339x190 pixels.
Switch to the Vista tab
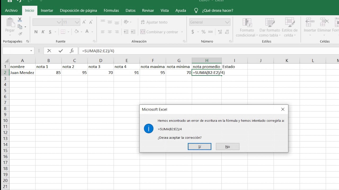click(x=164, y=11)
